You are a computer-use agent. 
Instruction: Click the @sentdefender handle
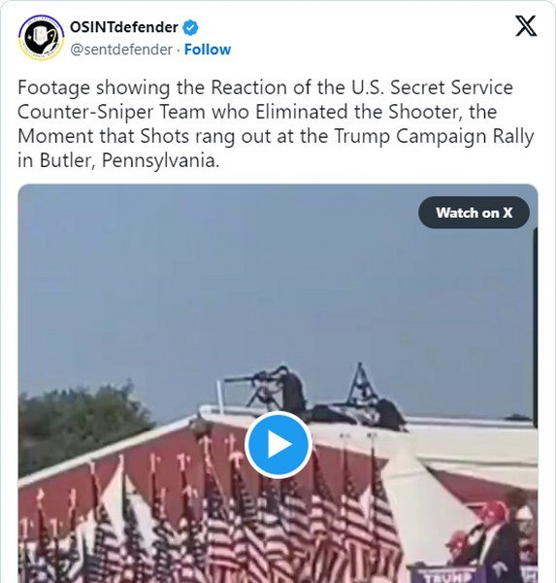pos(121,50)
